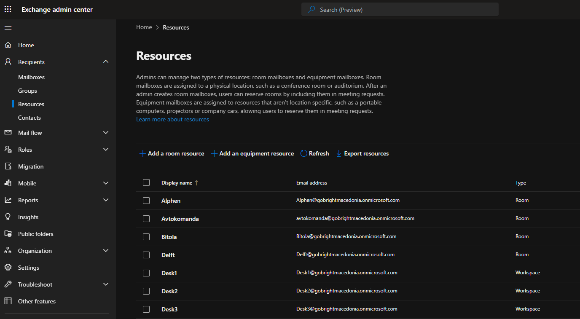The width and height of the screenshot is (580, 319).
Task: Click the Refresh icon in toolbar
Action: pos(303,153)
